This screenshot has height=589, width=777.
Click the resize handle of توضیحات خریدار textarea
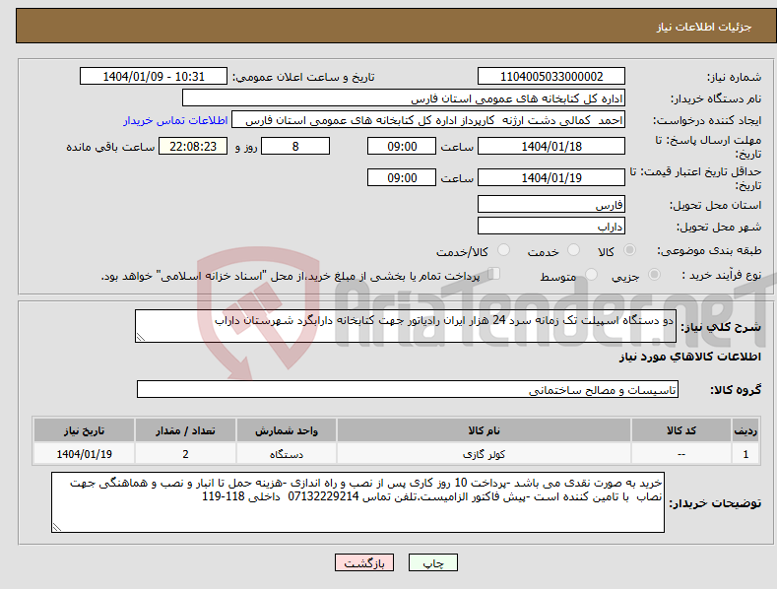point(56,528)
